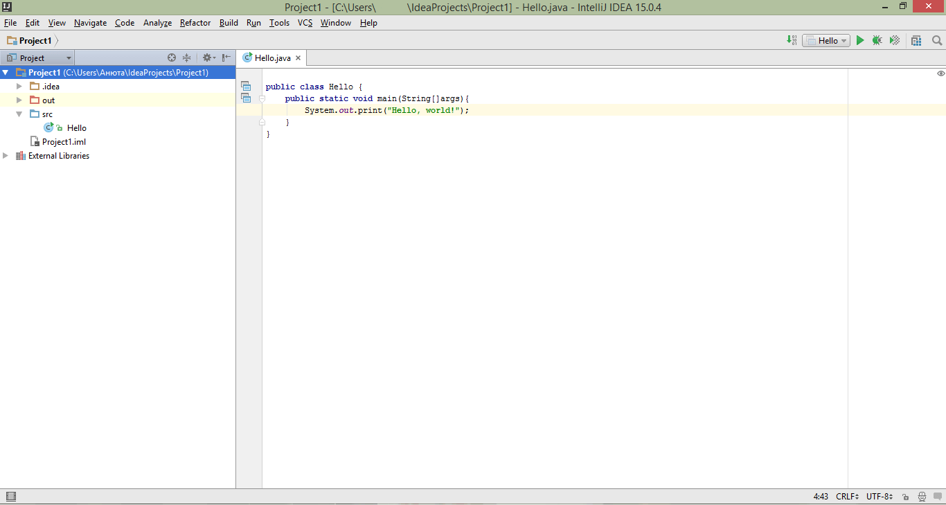Open the Code menu
The width and height of the screenshot is (946, 505).
tap(125, 23)
